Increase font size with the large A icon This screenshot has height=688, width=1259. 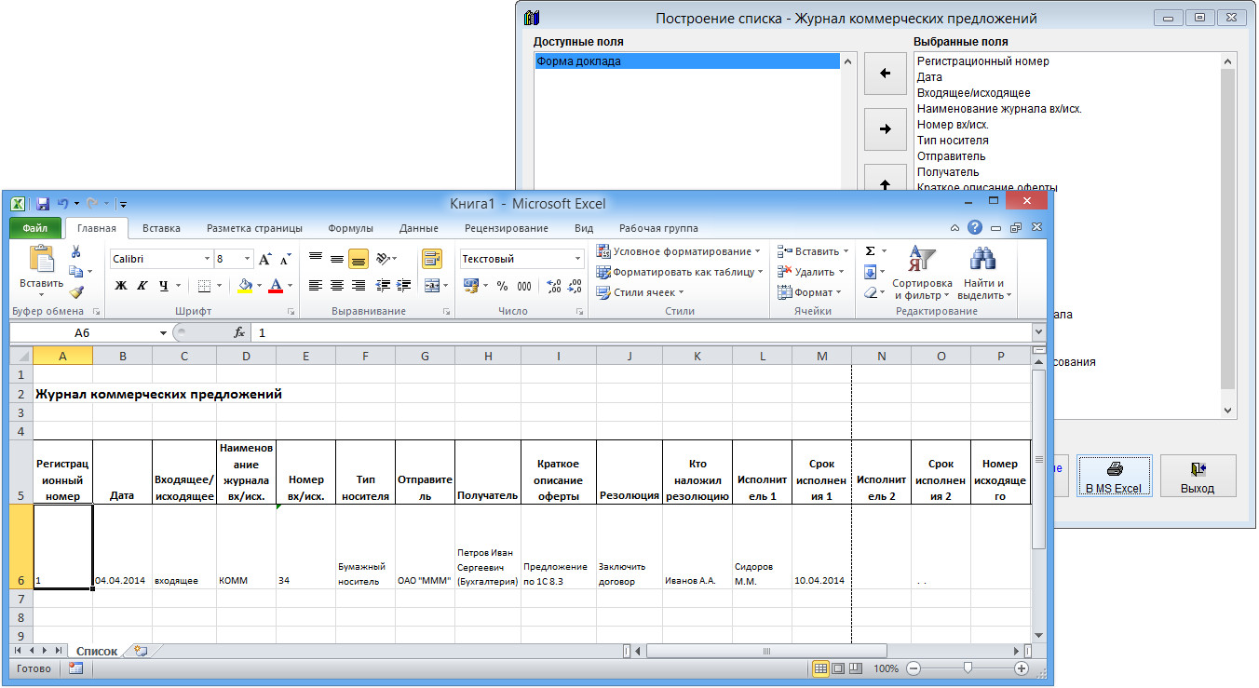point(265,259)
